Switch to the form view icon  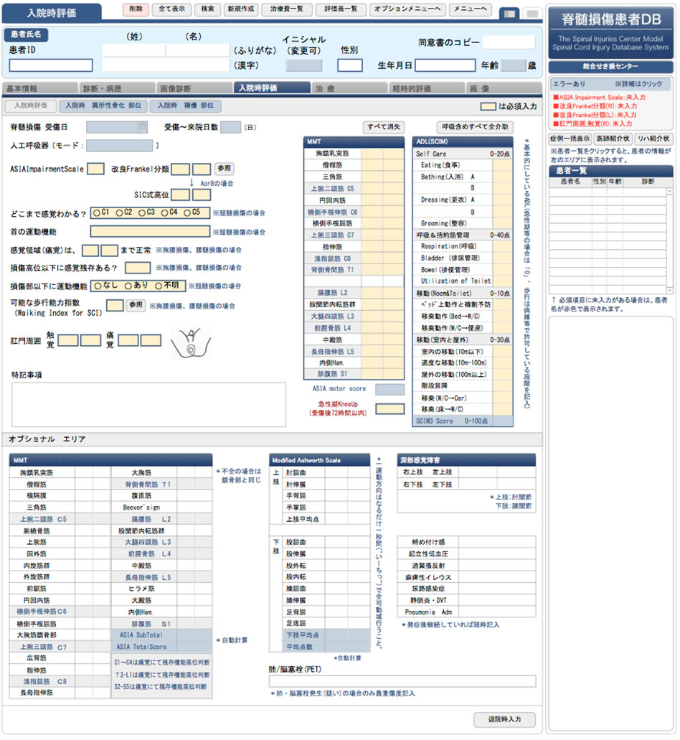click(x=508, y=14)
